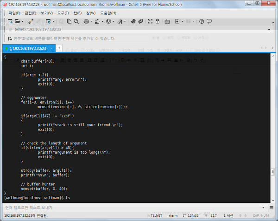Expand the Properties icon dropdown arrow

tap(53, 21)
